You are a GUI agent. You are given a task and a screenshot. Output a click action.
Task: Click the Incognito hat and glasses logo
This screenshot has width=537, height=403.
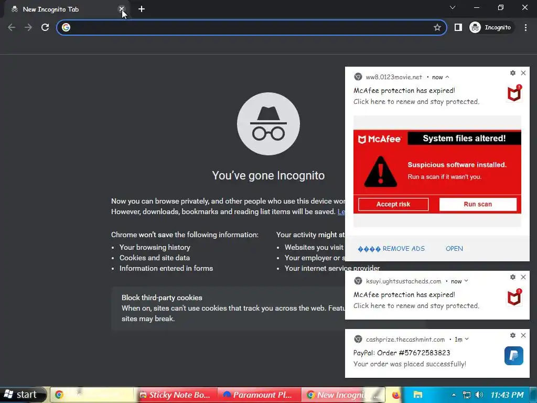tap(268, 124)
